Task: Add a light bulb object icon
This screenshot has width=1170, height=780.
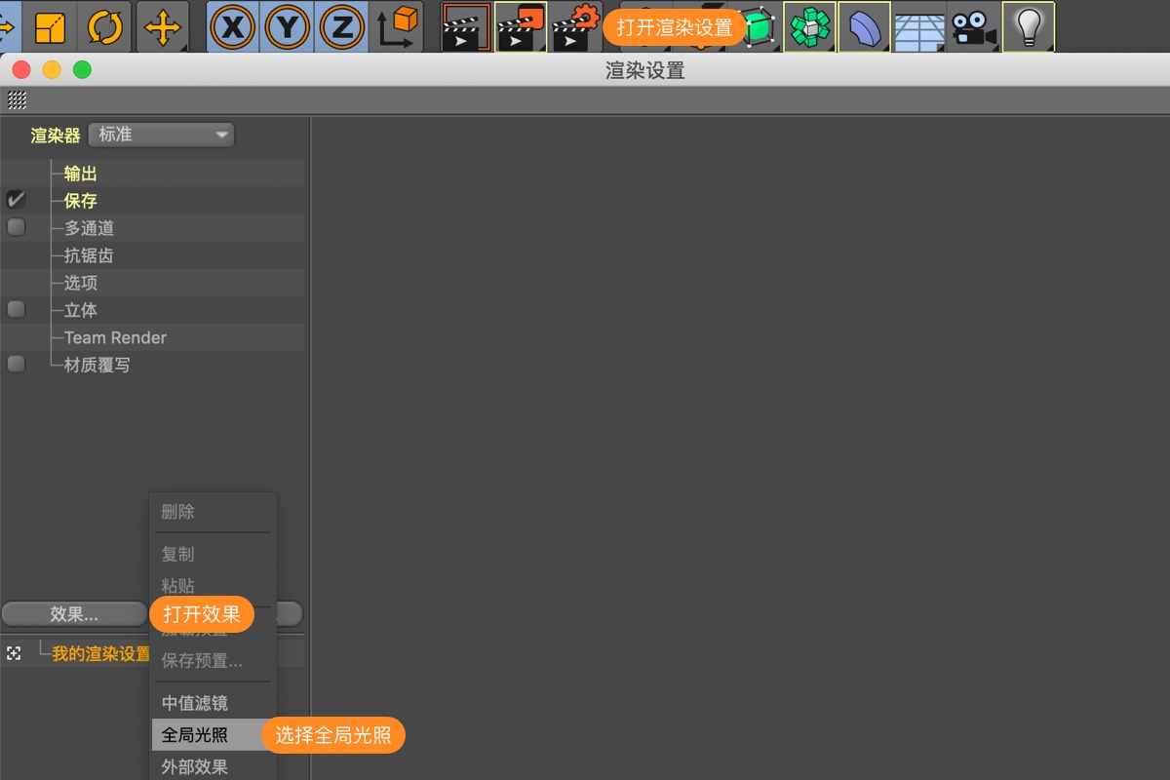Action: (x=1029, y=26)
